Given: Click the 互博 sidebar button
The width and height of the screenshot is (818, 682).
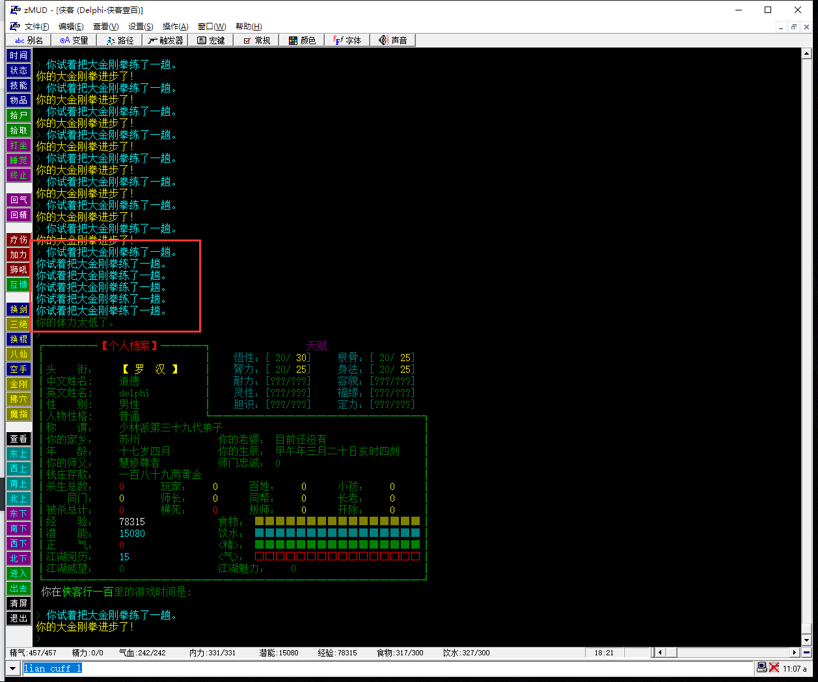Looking at the screenshot, I should (x=19, y=284).
